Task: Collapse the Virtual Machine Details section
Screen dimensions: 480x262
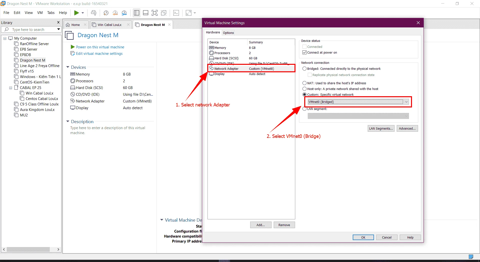Action: point(162,220)
